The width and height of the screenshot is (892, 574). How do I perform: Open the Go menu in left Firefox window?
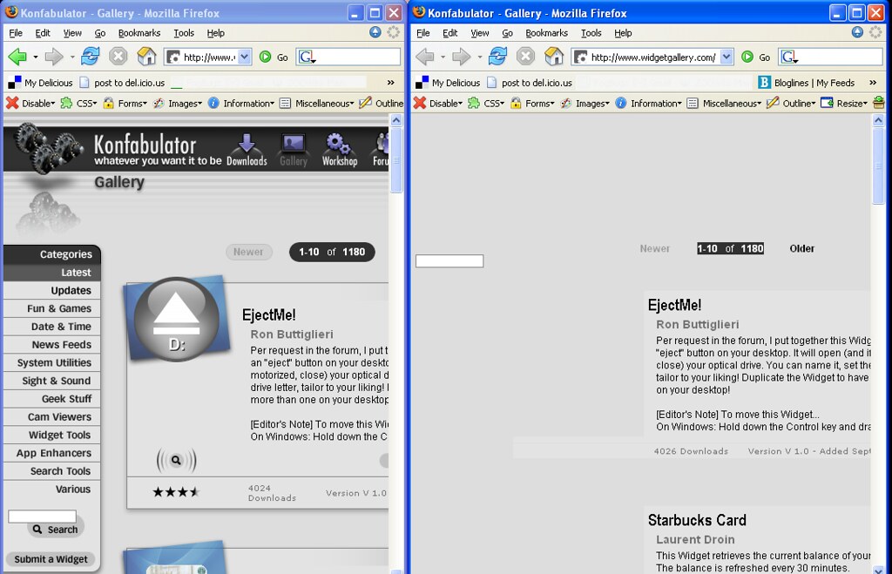point(100,33)
